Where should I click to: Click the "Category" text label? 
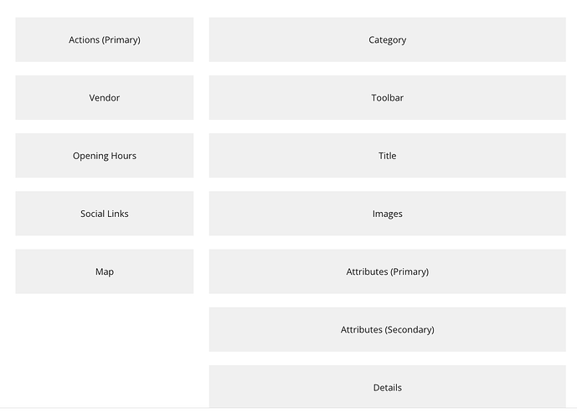[x=388, y=40]
